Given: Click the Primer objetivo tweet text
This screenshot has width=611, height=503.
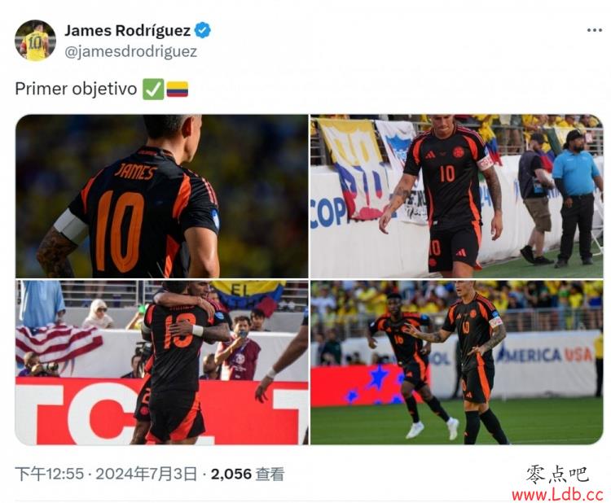Looking at the screenshot, I should [x=76, y=89].
